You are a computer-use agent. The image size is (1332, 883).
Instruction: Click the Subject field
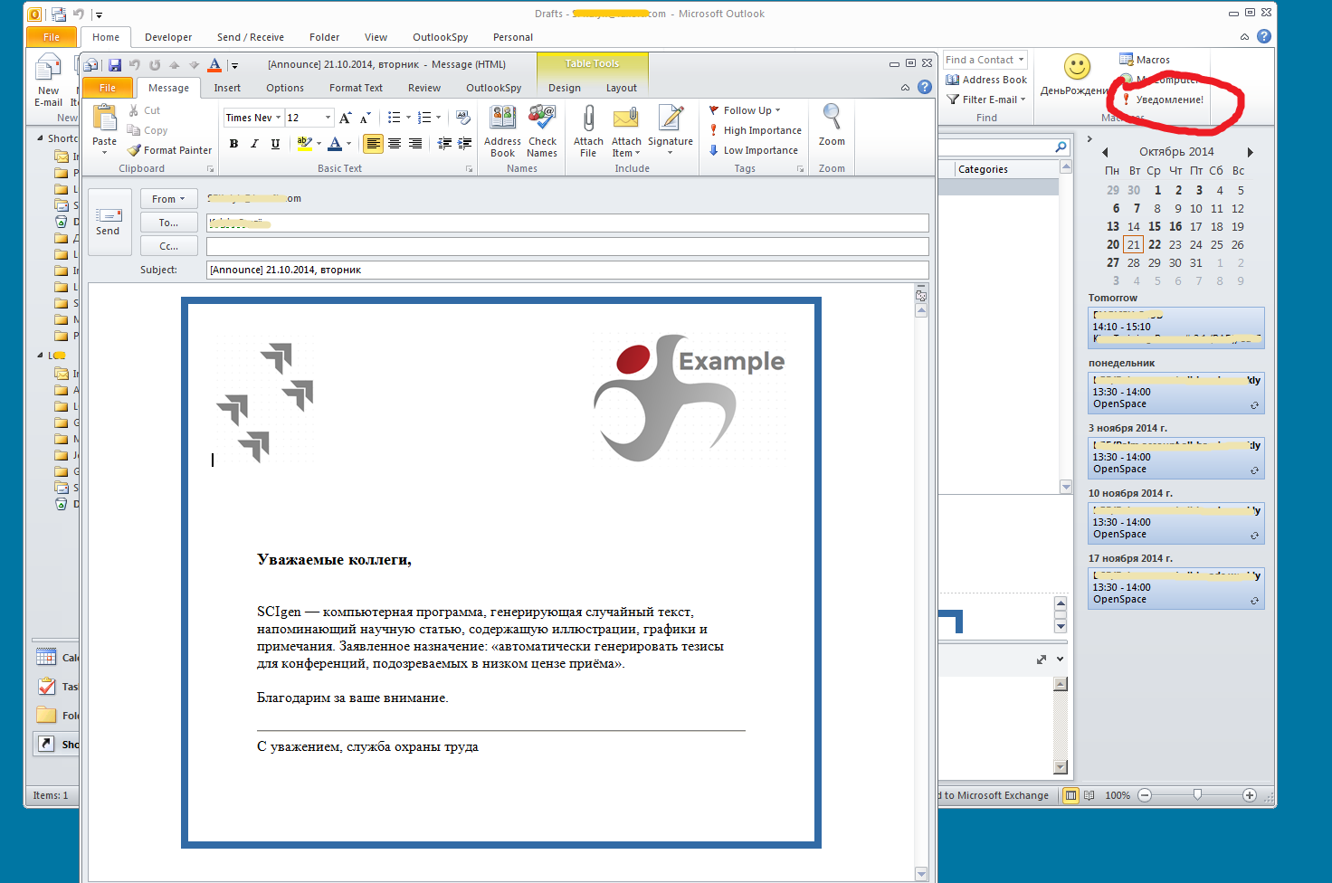tap(567, 270)
